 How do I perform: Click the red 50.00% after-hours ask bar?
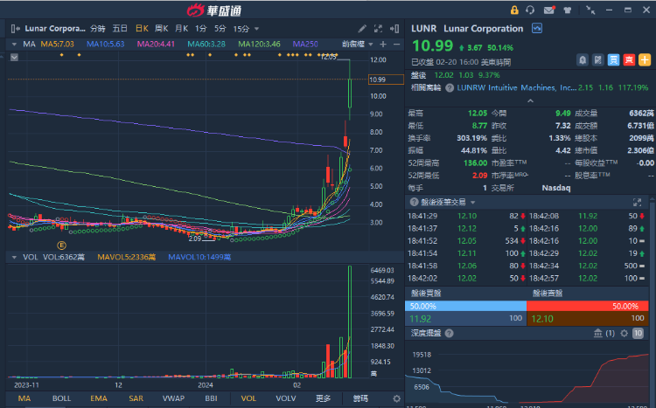pos(588,306)
